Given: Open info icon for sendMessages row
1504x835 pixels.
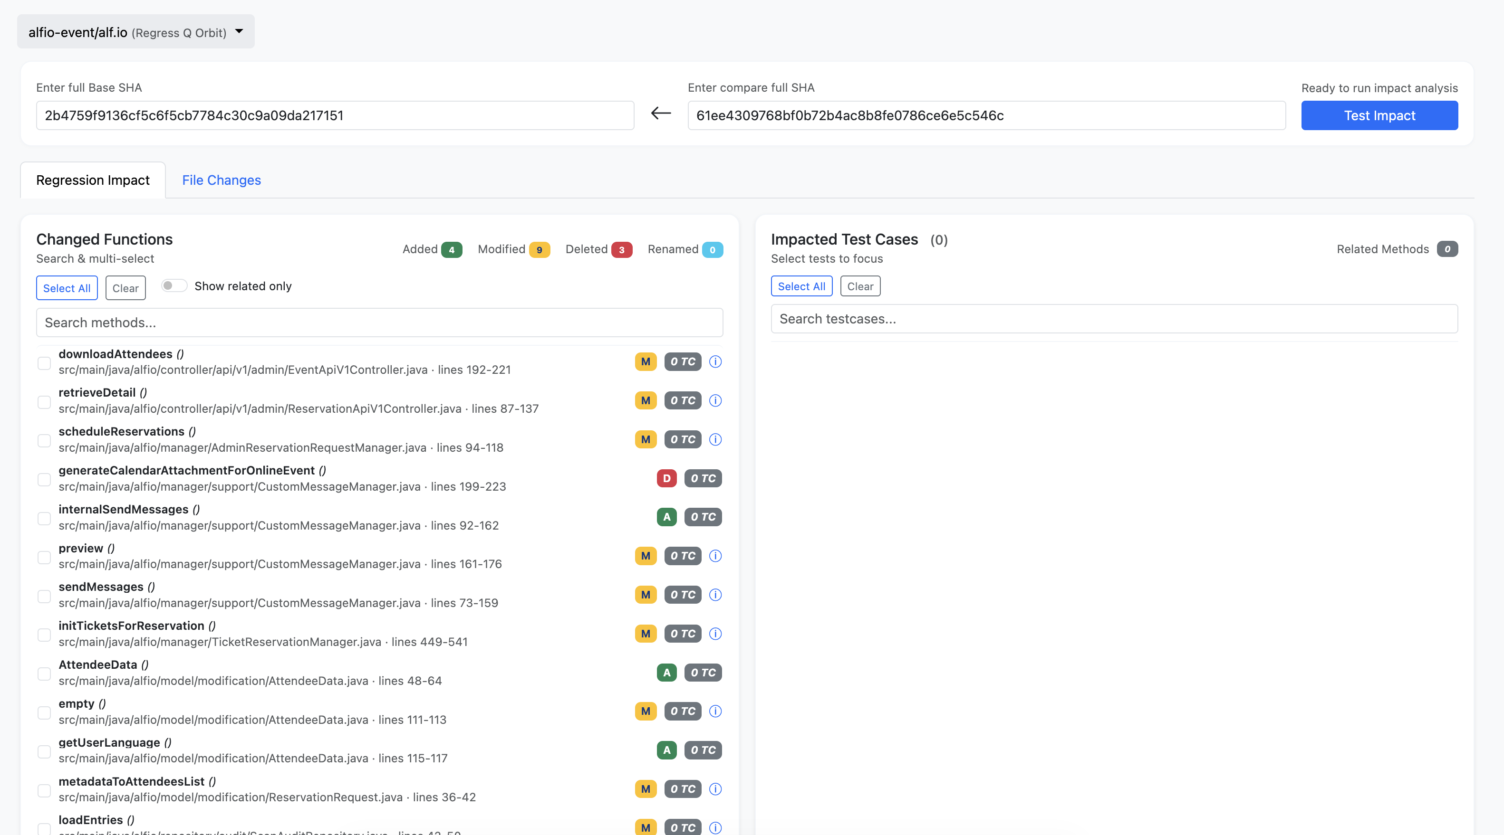Looking at the screenshot, I should [715, 595].
